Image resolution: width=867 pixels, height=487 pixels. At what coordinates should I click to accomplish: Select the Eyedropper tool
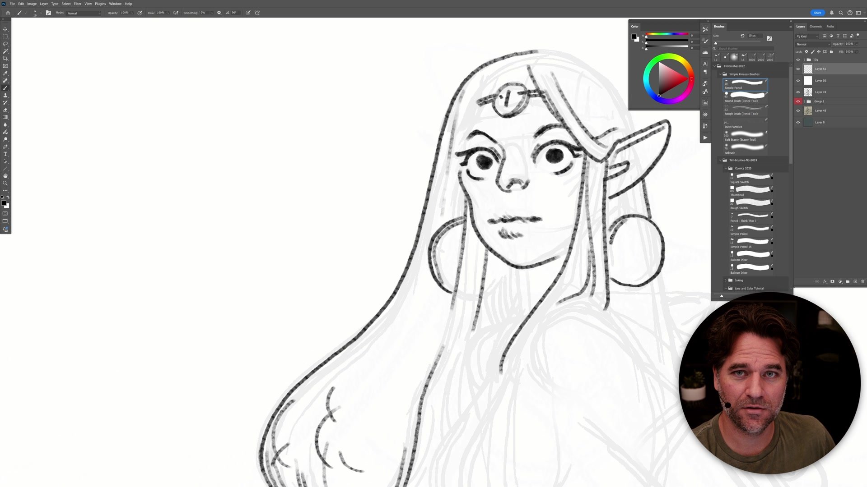pos(5,73)
